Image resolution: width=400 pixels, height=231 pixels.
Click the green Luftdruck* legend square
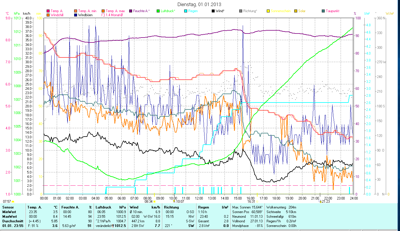pyautogui.click(x=158, y=11)
